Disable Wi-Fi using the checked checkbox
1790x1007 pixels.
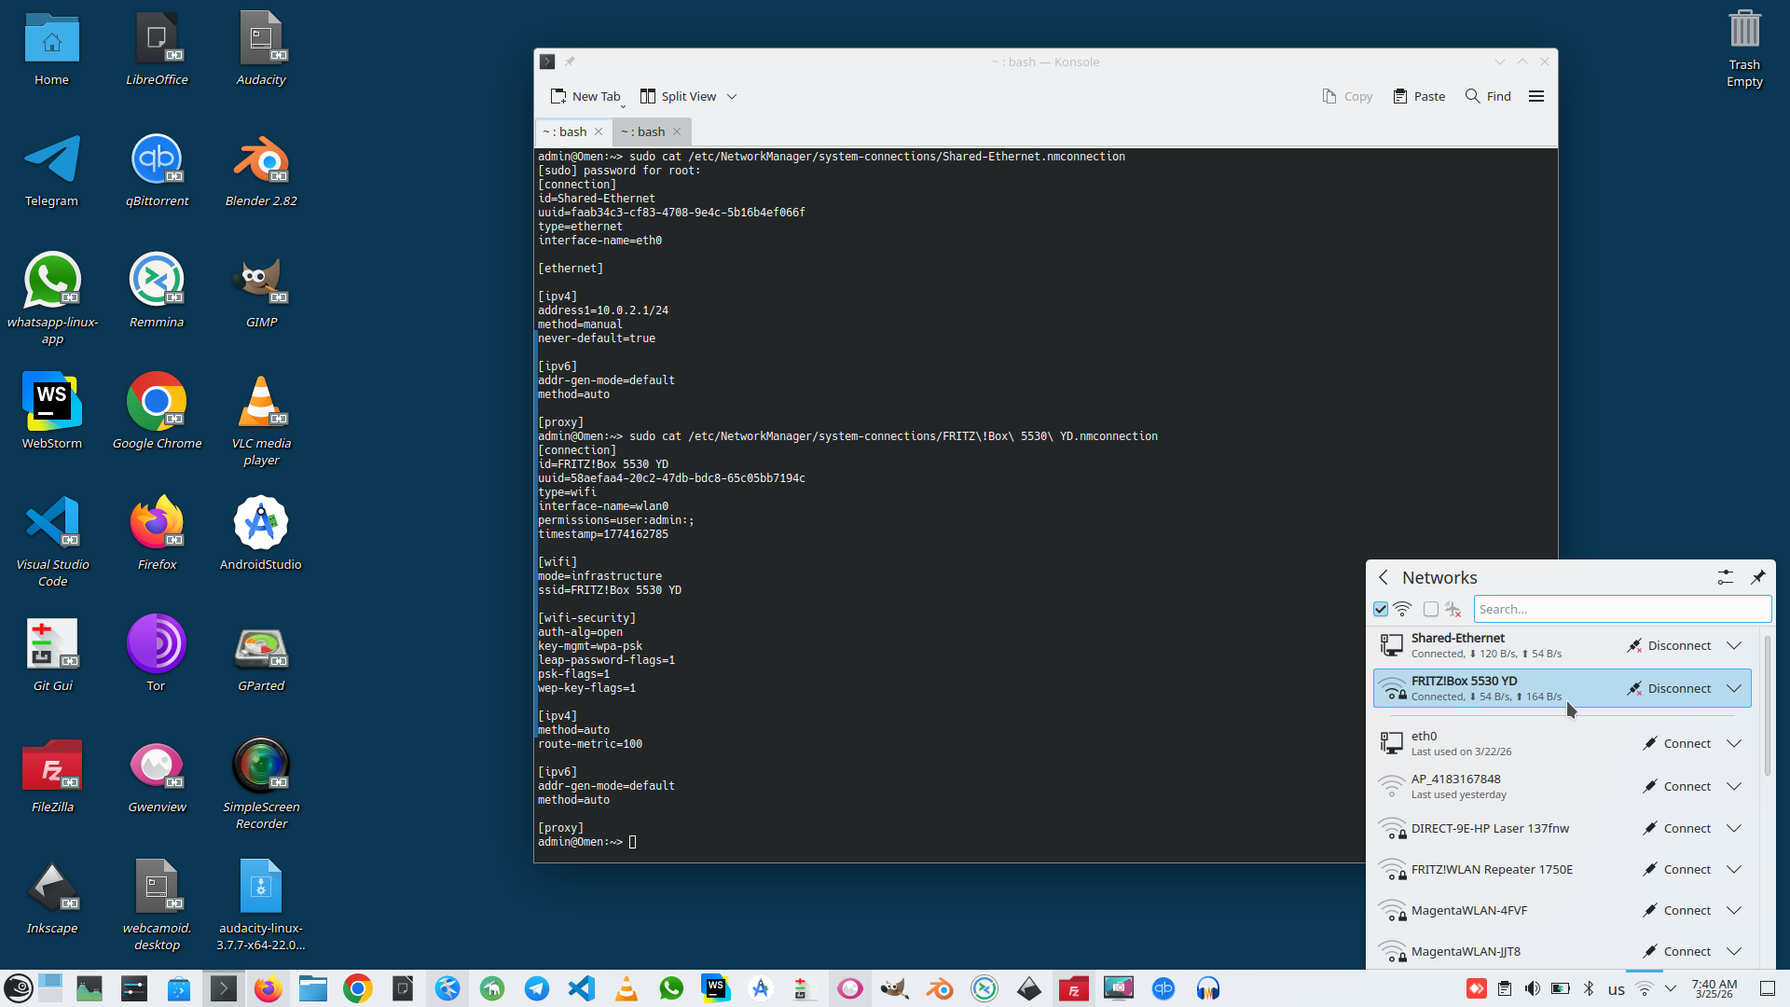pos(1381,609)
